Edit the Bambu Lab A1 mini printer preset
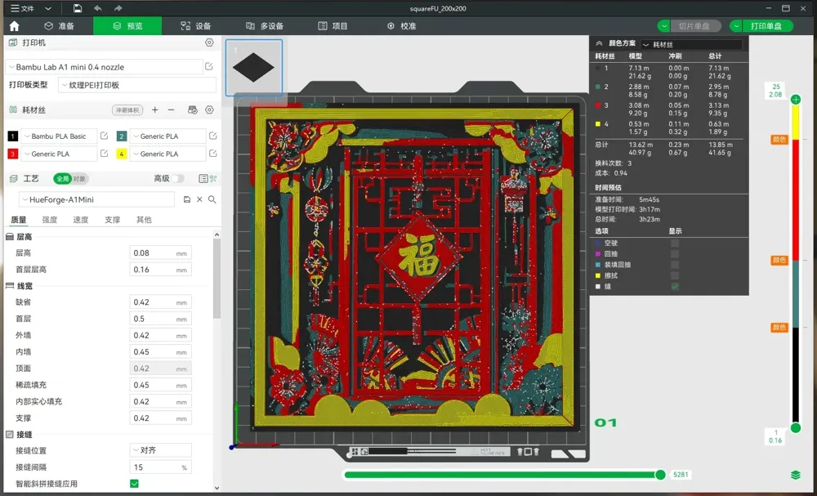This screenshot has width=817, height=496. click(209, 67)
